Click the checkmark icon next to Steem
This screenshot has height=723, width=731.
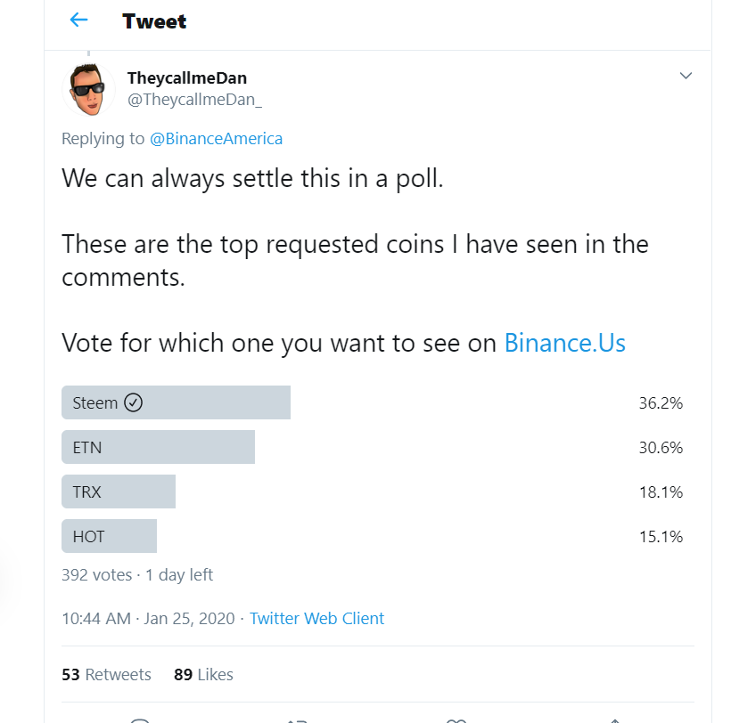tap(134, 402)
